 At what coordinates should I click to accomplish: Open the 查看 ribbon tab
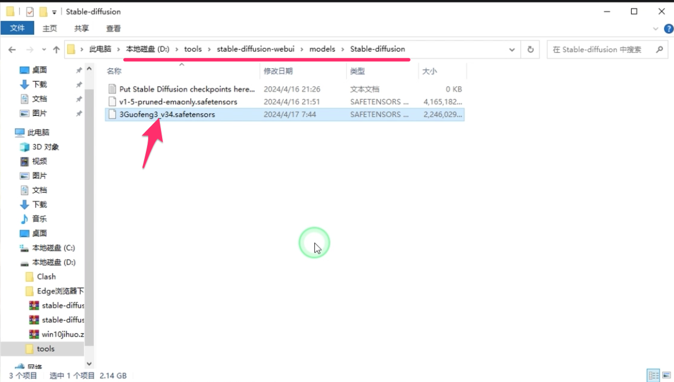[113, 28]
